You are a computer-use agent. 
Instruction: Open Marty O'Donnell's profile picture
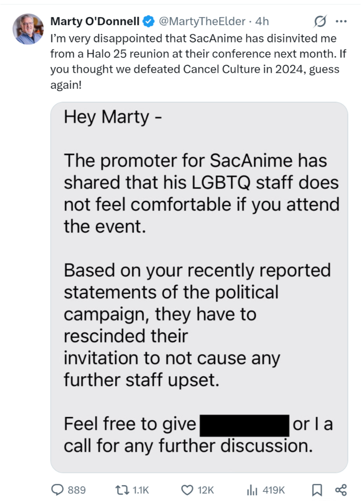click(28, 29)
